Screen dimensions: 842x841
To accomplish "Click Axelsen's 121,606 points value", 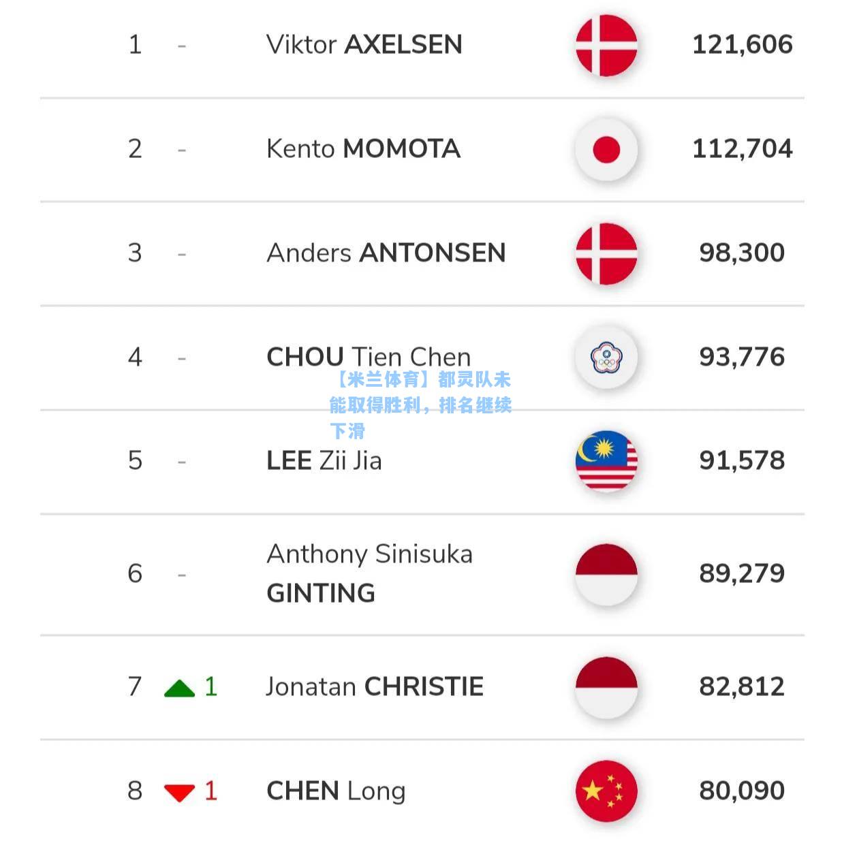I will [742, 45].
